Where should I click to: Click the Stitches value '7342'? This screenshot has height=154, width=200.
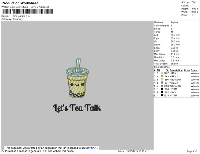194,2
